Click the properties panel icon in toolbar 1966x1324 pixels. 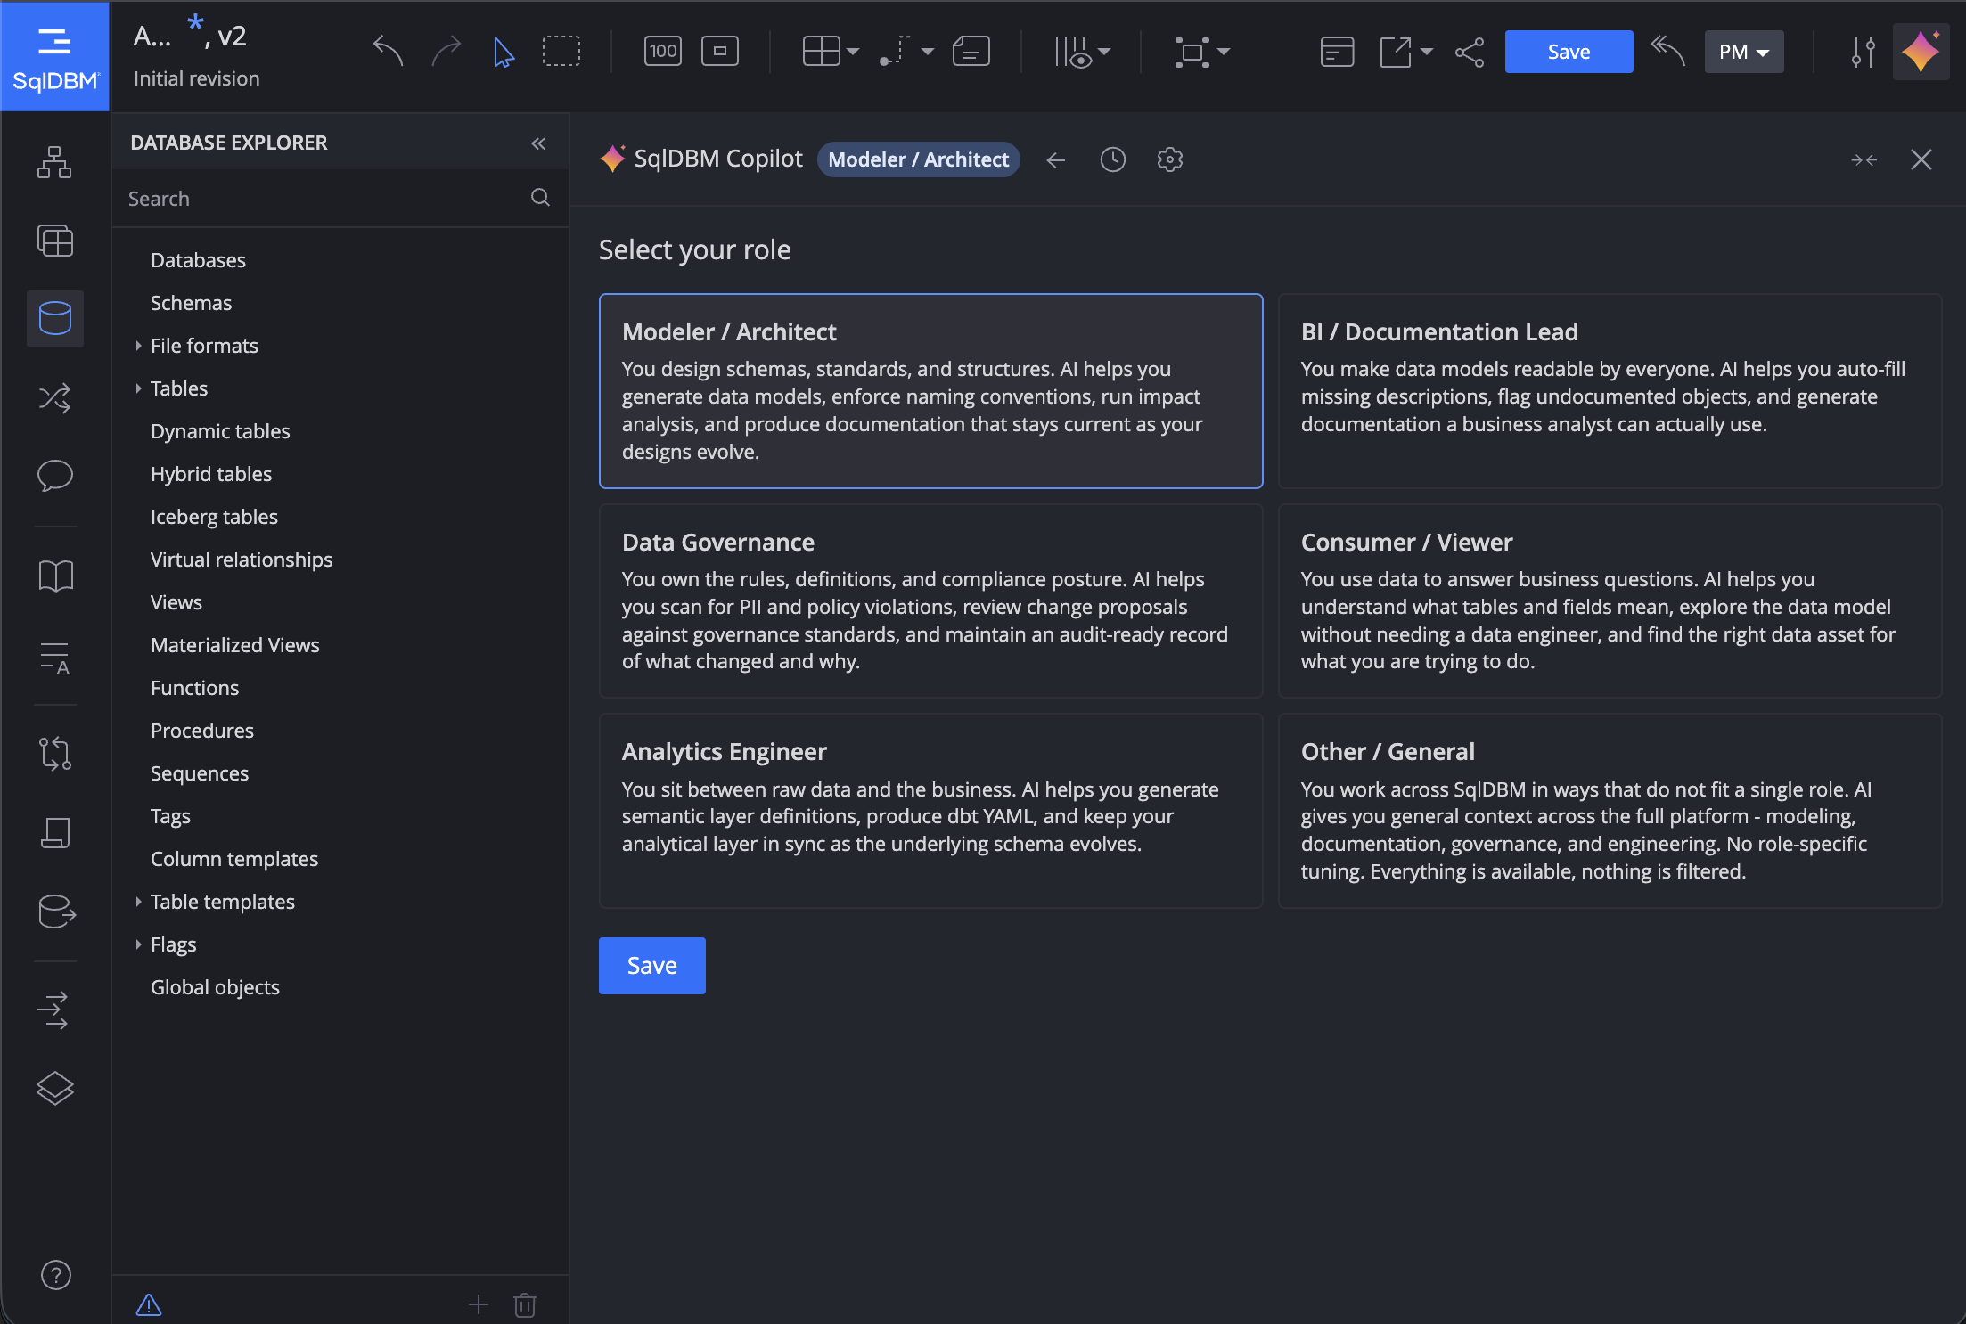tap(1337, 52)
